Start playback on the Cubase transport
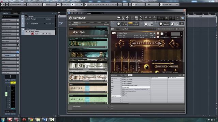The image size is (218, 122). click(x=77, y=4)
